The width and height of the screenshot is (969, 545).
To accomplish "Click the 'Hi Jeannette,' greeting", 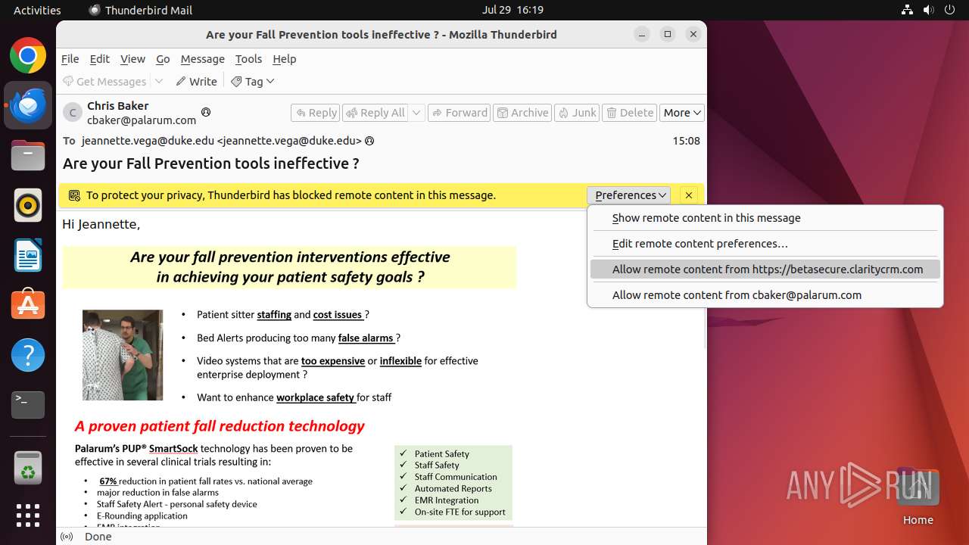I will coord(101,225).
